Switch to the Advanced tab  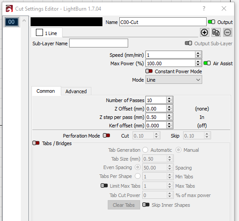76,91
